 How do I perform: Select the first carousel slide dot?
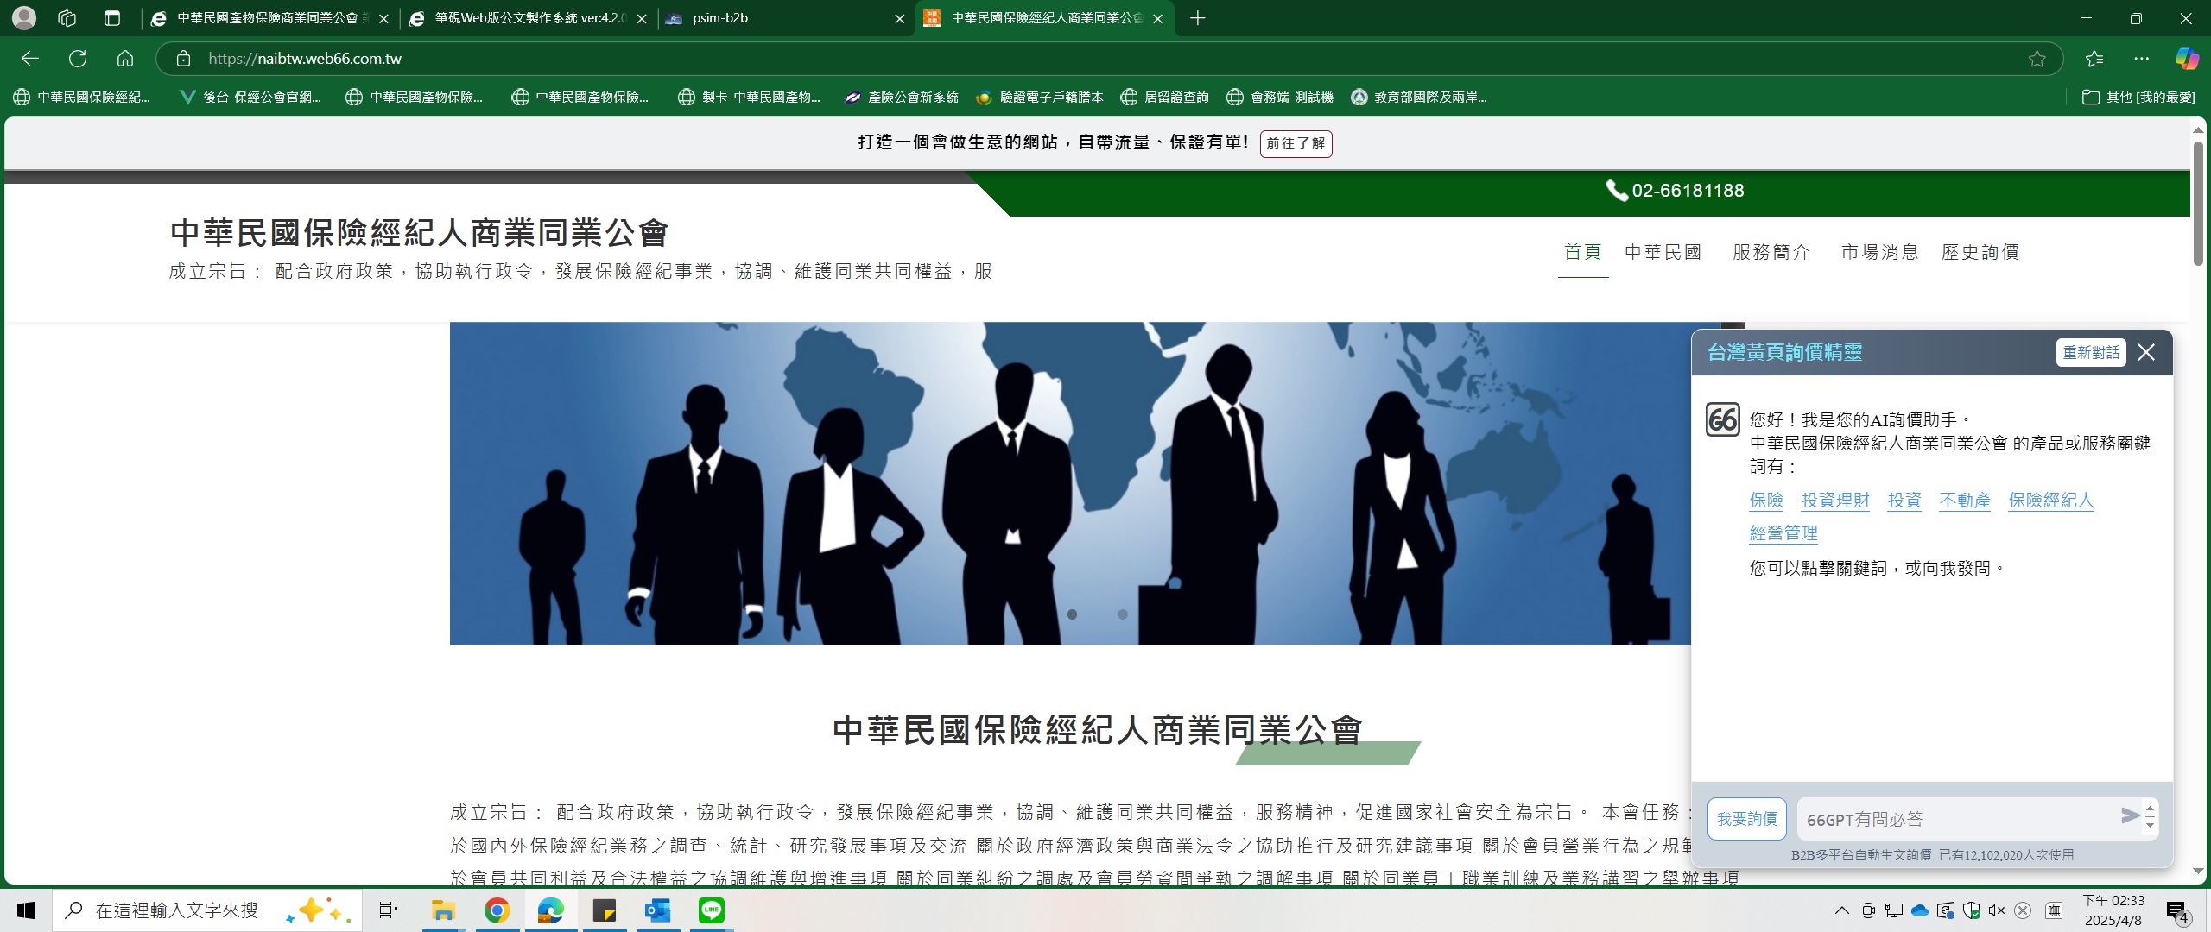(x=1072, y=614)
